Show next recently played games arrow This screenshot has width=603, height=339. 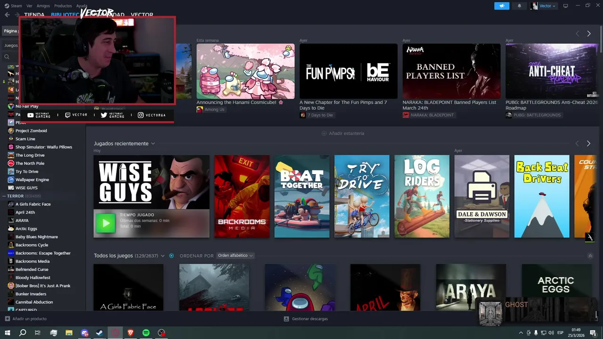[589, 144]
